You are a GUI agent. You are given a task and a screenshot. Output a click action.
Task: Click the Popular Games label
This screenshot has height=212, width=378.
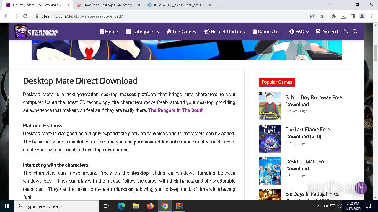pos(277,82)
